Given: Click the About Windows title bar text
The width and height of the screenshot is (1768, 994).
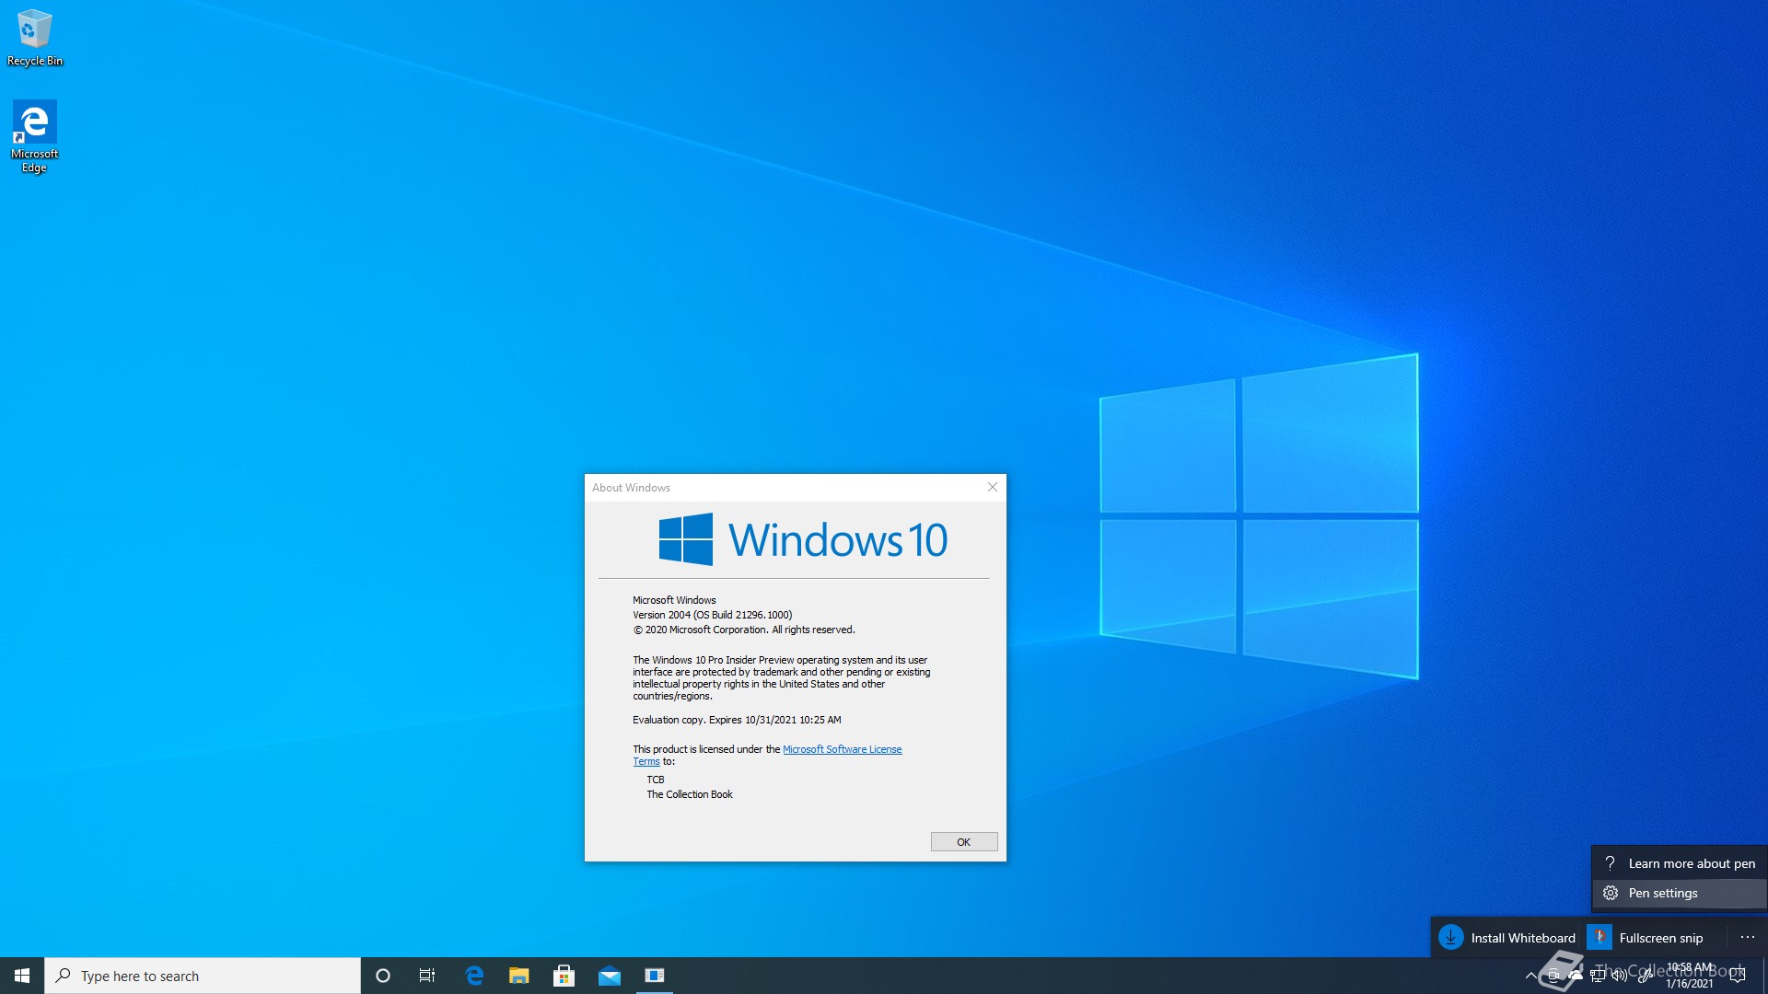Looking at the screenshot, I should 631,488.
